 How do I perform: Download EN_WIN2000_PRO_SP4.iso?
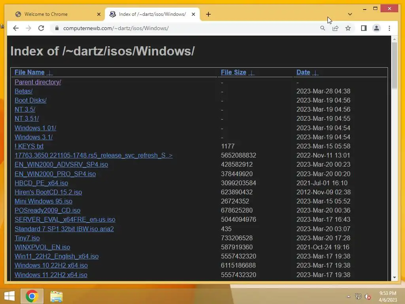[x=55, y=174]
